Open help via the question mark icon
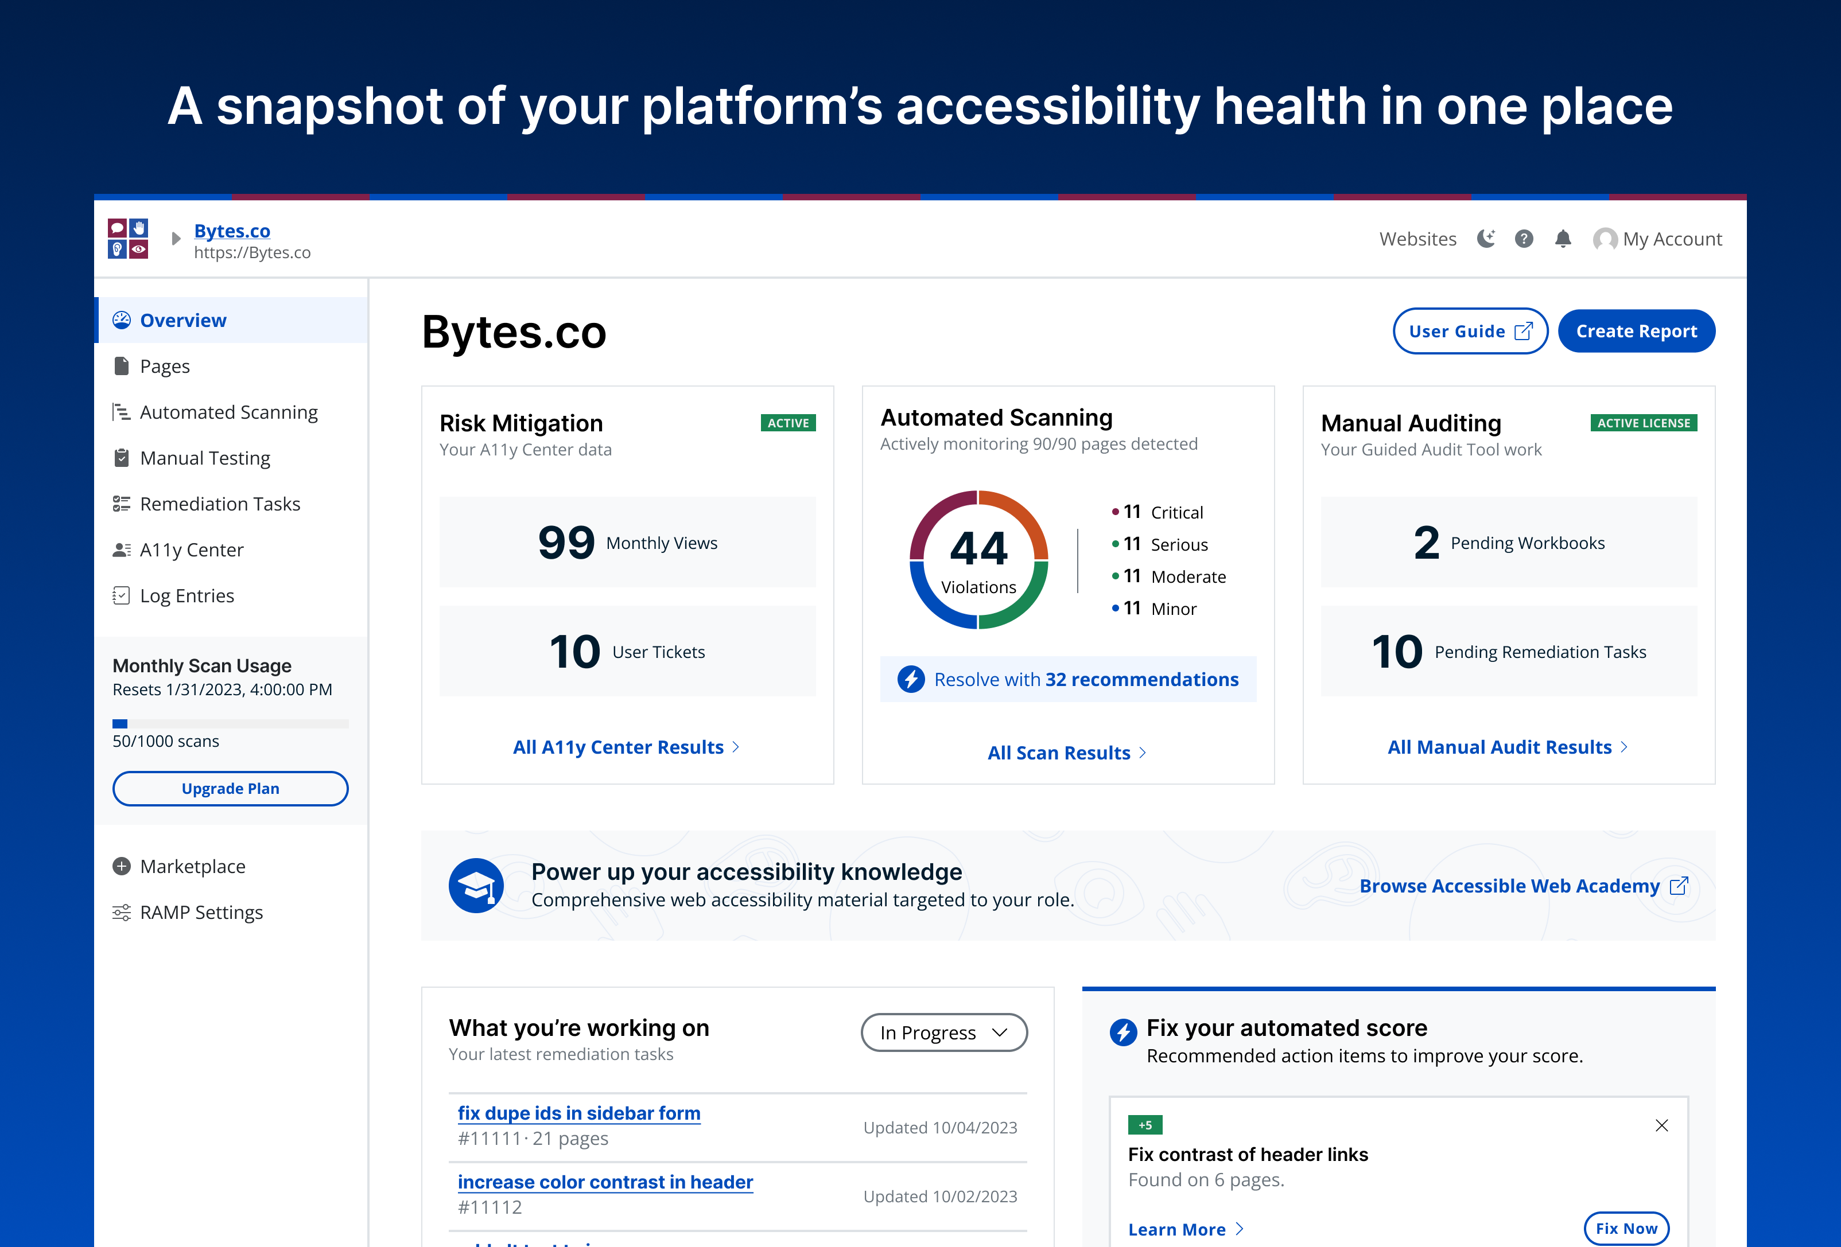1841x1247 pixels. [x=1523, y=238]
